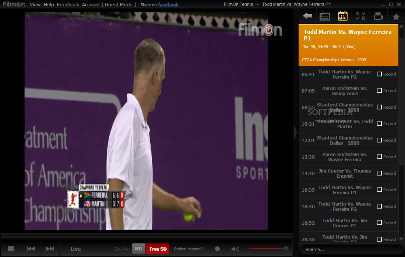The image size is (405, 257).
Task: Click the video playback area
Action: (x=146, y=121)
